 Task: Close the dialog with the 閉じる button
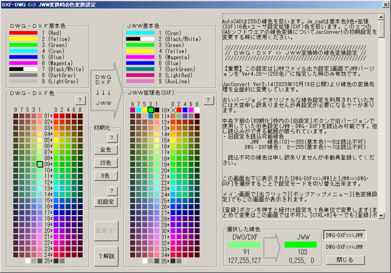[345, 260]
